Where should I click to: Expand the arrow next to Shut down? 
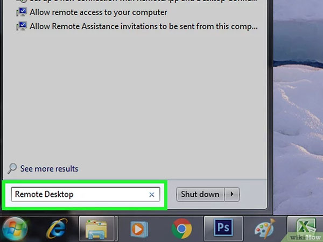(x=232, y=194)
